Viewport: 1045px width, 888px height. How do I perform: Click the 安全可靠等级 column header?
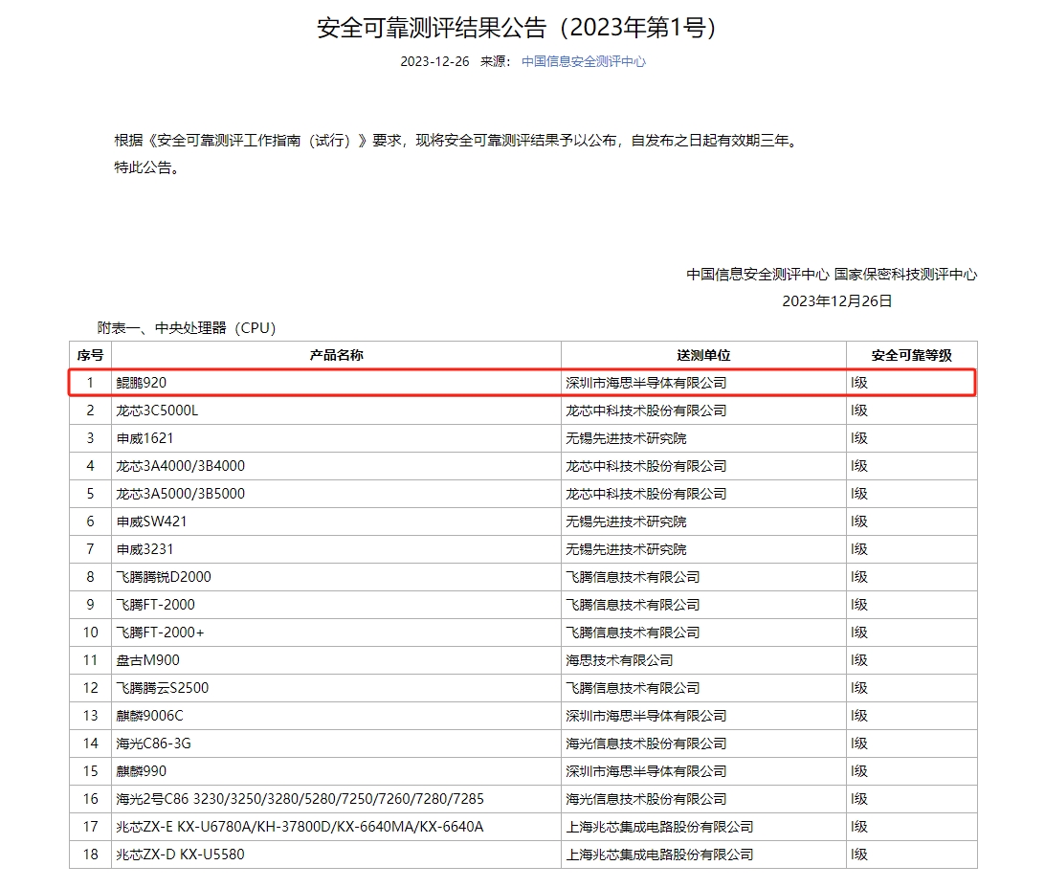[x=911, y=355]
